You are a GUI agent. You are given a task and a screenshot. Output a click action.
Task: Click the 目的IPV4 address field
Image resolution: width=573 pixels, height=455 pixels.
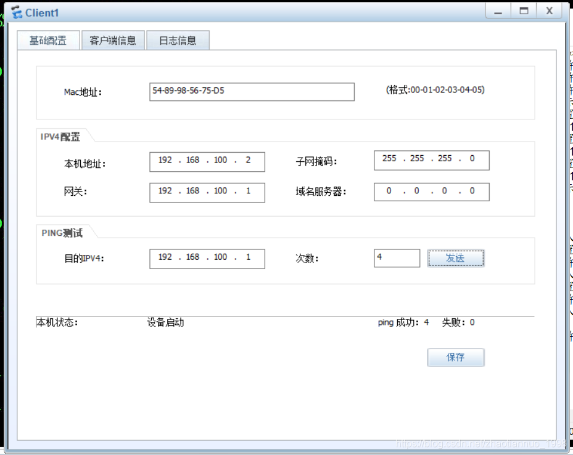click(x=207, y=259)
